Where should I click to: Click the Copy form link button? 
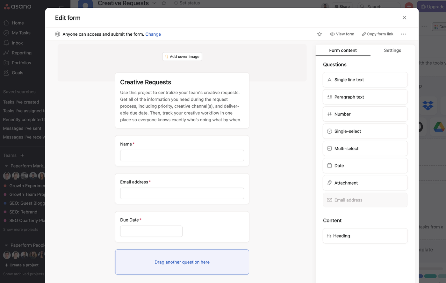(378, 34)
